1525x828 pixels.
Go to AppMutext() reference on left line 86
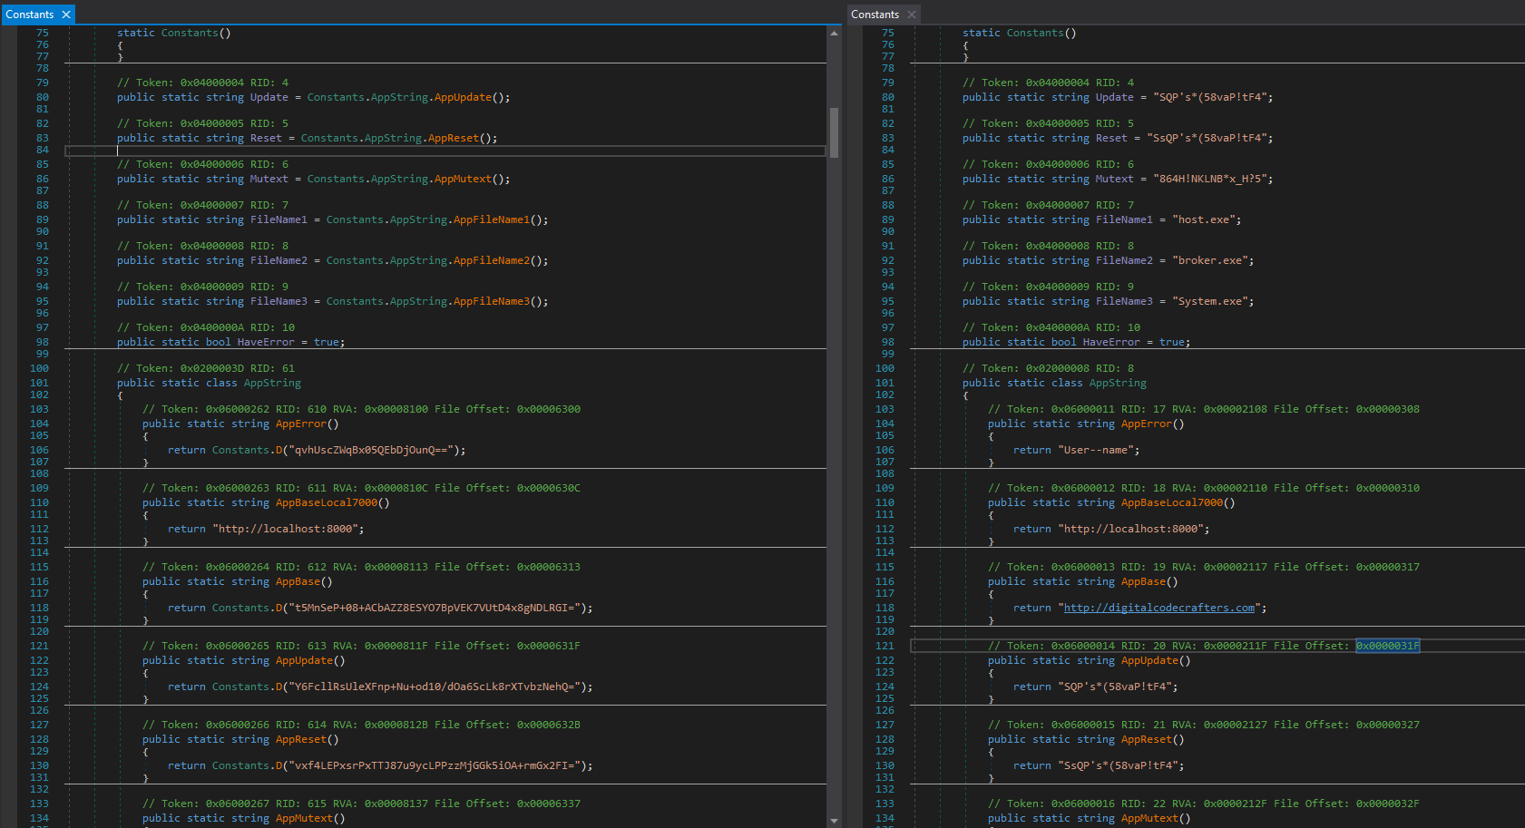coord(463,179)
